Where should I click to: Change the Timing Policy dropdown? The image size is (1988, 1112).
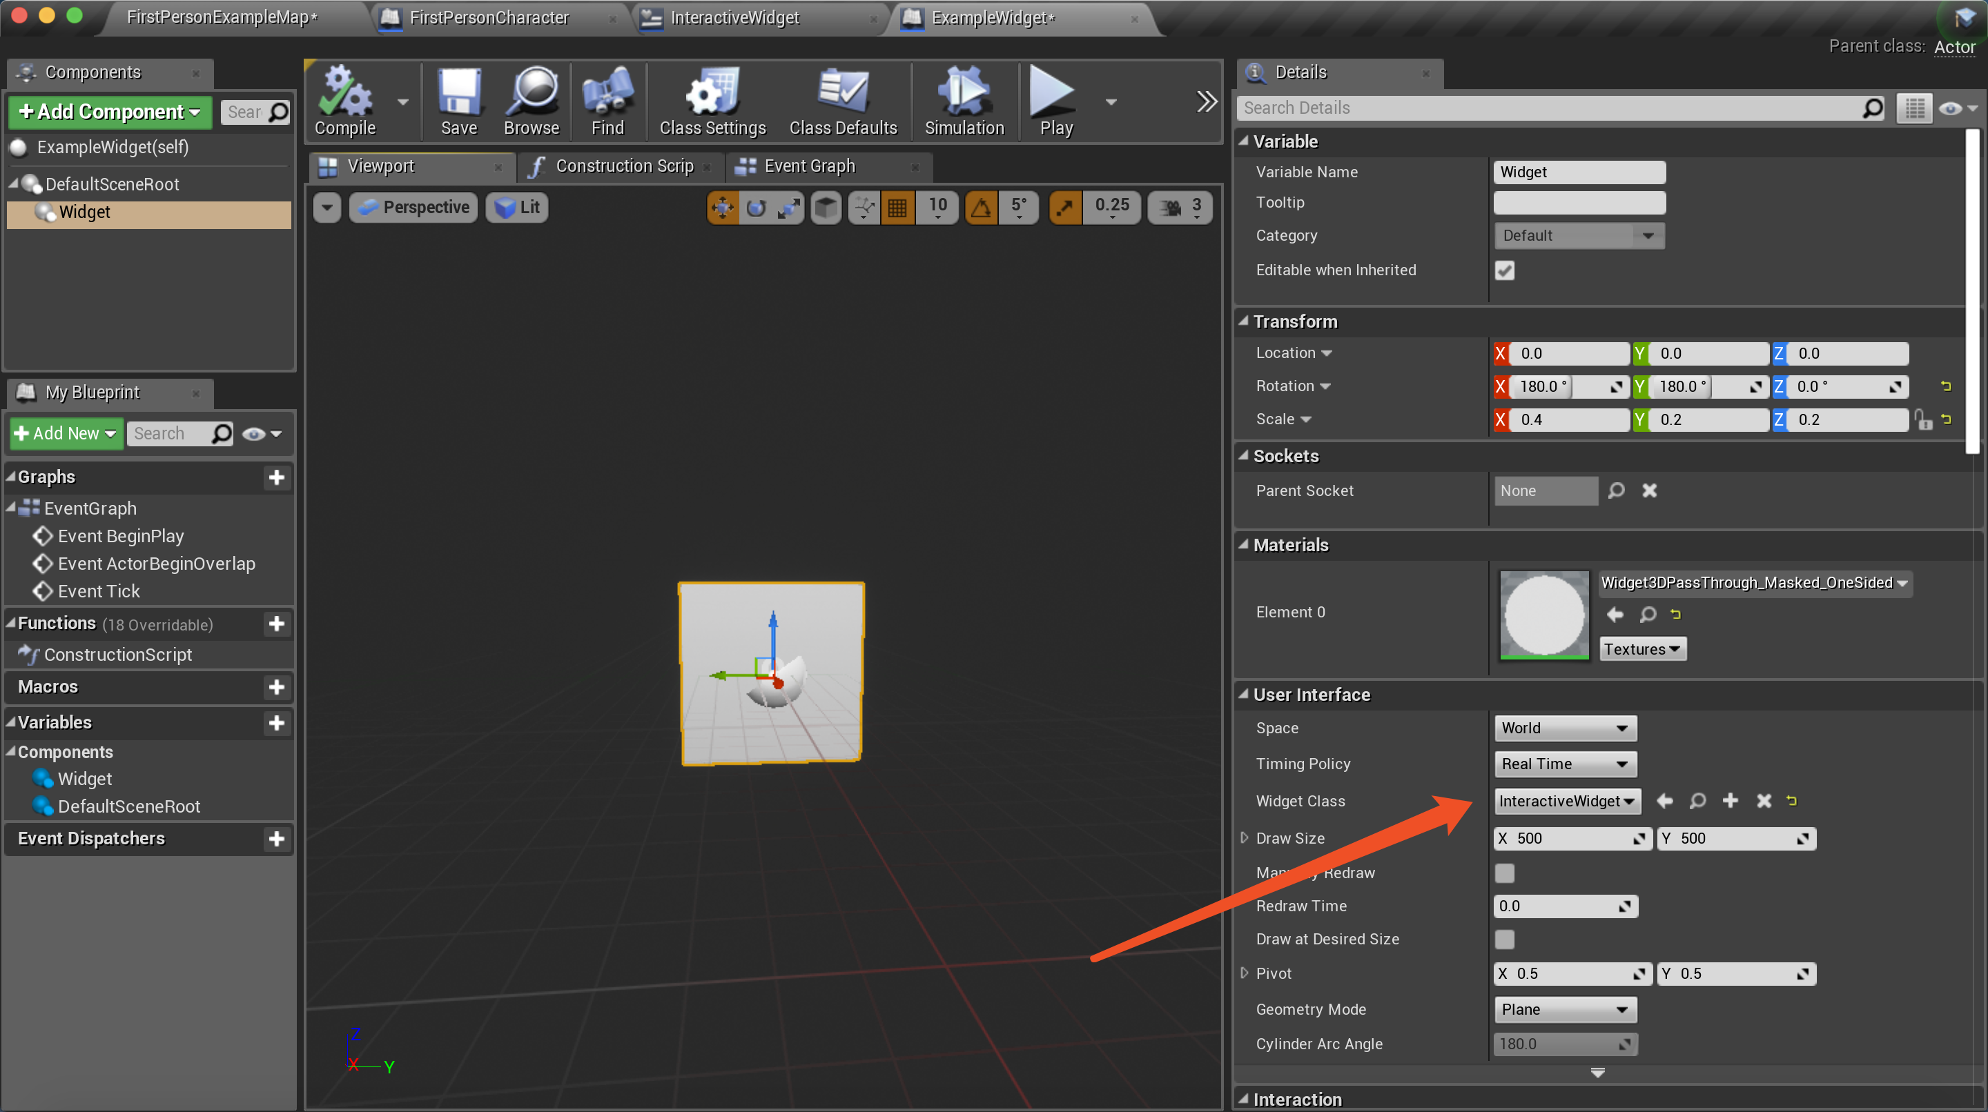click(1564, 764)
